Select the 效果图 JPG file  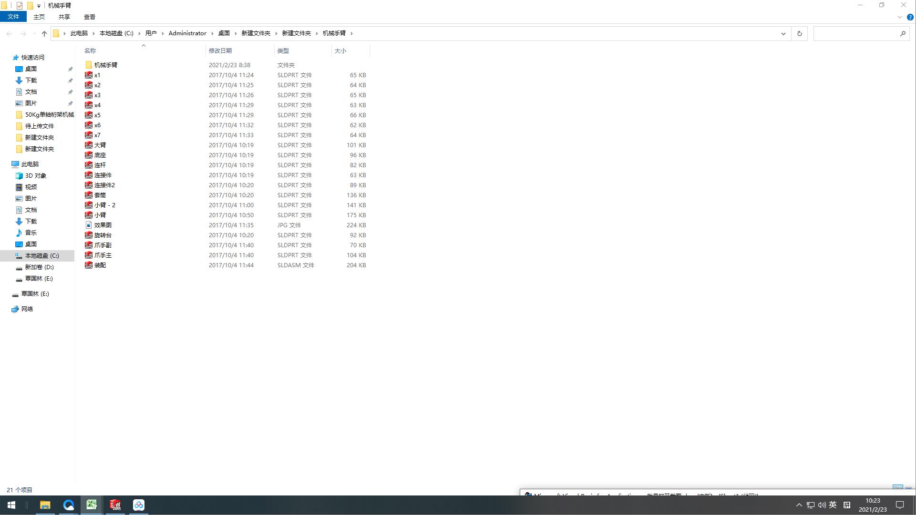103,225
